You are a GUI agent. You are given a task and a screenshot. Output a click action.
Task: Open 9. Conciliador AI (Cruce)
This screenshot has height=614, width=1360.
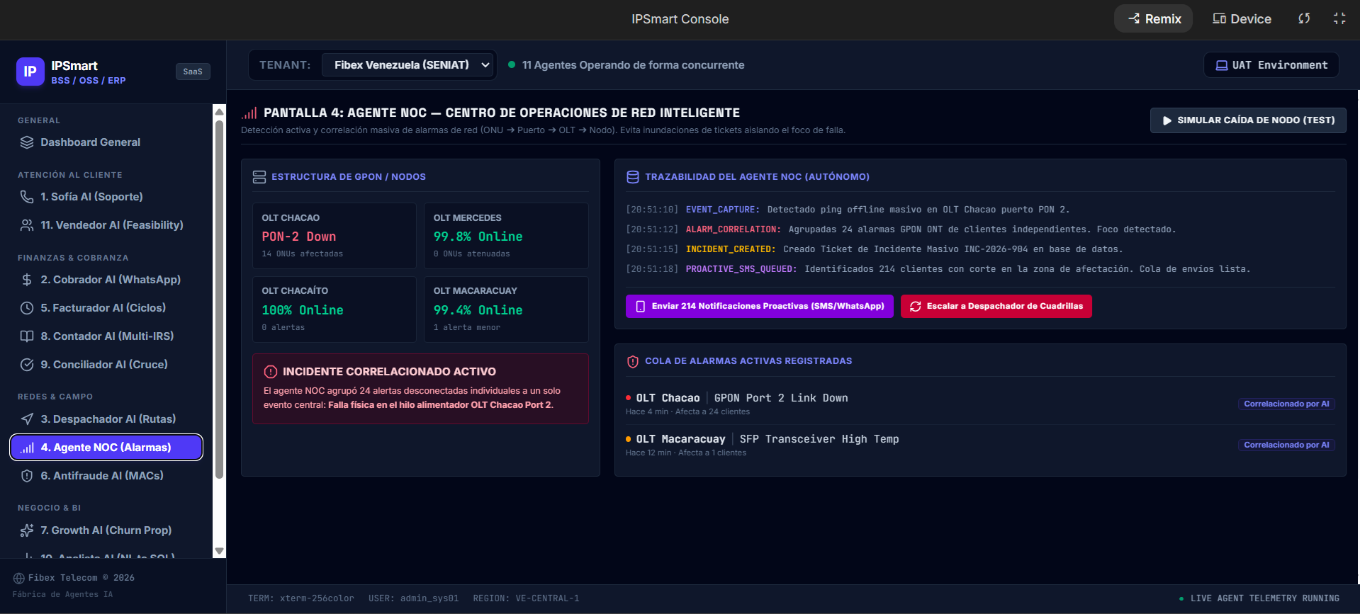pos(106,365)
